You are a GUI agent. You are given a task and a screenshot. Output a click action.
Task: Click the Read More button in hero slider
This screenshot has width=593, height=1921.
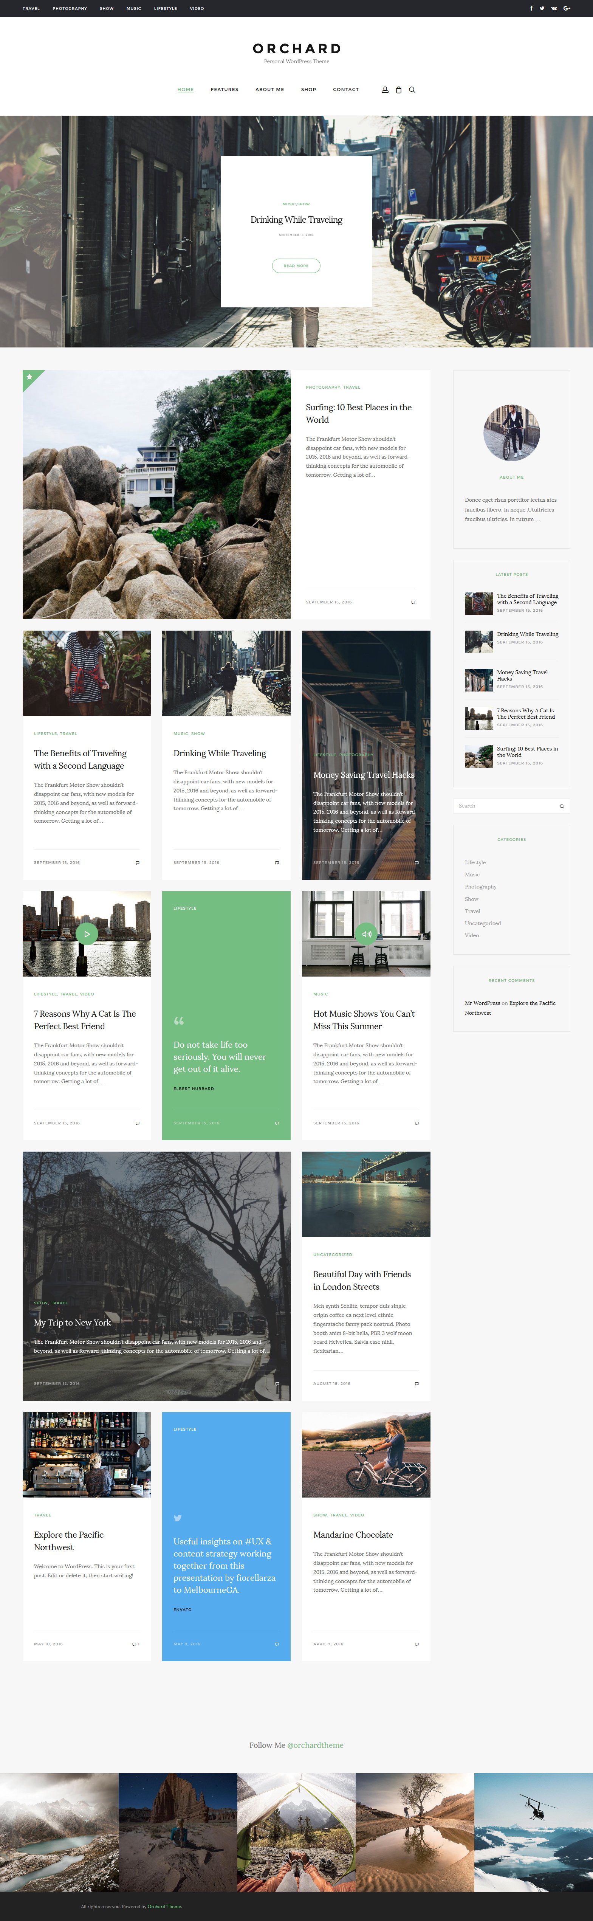pos(296,265)
